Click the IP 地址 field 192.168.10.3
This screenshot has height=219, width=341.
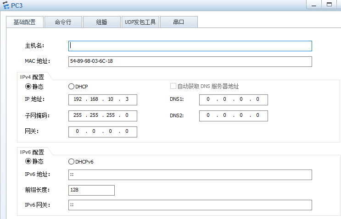[x=103, y=100]
